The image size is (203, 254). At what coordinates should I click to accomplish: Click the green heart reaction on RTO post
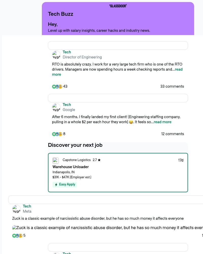54,87
